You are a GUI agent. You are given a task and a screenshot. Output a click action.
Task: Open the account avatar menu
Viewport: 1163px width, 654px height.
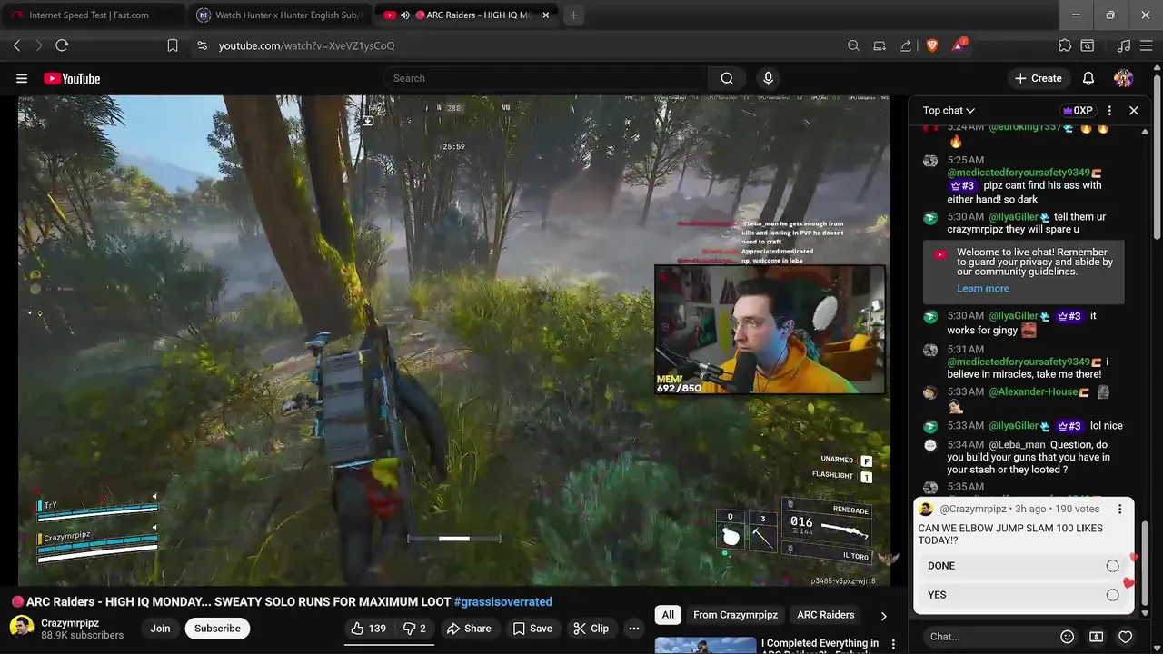click(1124, 79)
